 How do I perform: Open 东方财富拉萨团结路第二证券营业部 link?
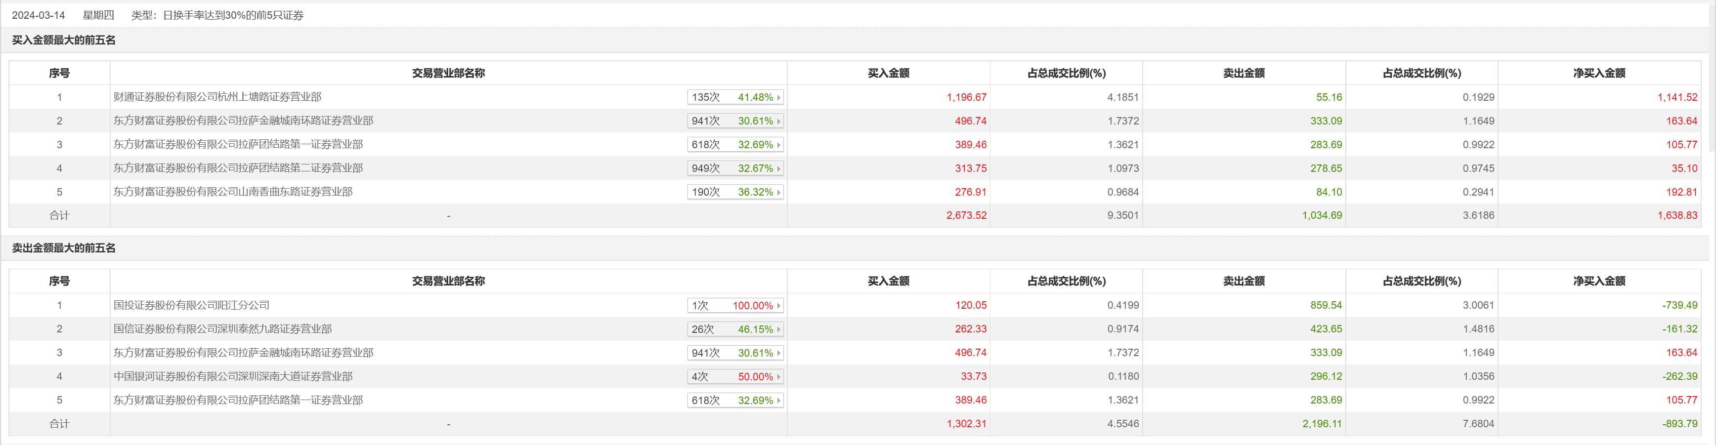[x=238, y=168]
